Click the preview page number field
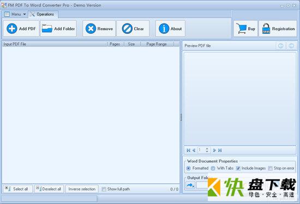This screenshot has width=300, height=204. point(201,150)
